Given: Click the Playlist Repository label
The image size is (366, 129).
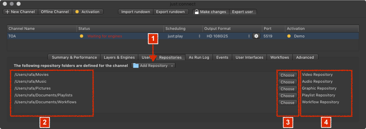Looking at the screenshot, I should click(x=319, y=95).
